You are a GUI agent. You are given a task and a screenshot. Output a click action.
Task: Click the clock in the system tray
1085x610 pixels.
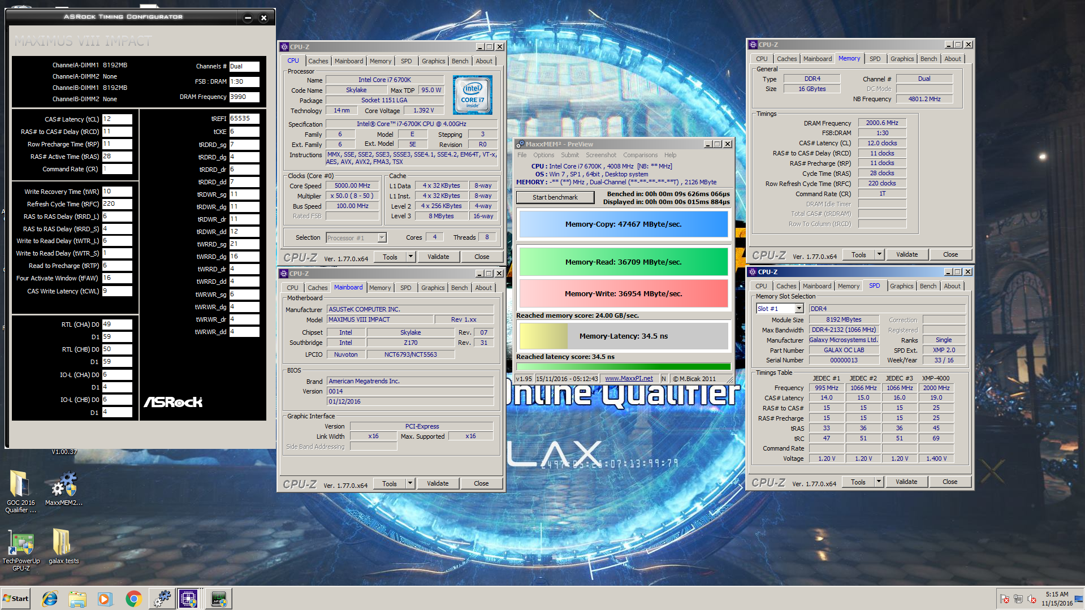point(1057,599)
